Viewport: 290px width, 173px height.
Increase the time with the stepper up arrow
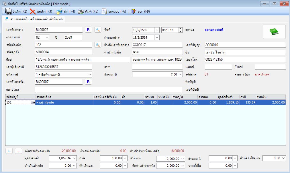pos(180,29)
